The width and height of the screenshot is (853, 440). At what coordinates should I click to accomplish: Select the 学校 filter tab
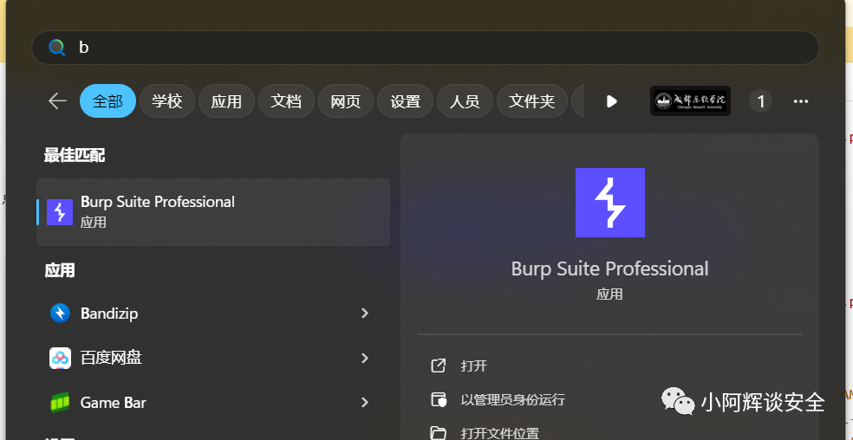(167, 101)
